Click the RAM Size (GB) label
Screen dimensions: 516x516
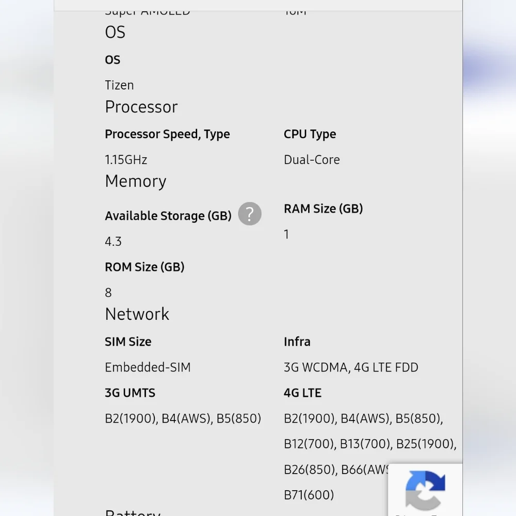coord(323,208)
